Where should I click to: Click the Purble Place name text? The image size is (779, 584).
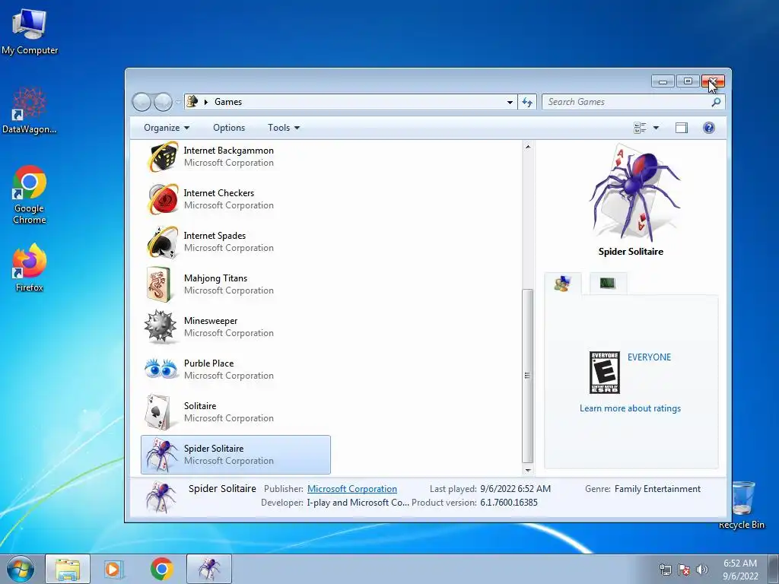(x=208, y=363)
